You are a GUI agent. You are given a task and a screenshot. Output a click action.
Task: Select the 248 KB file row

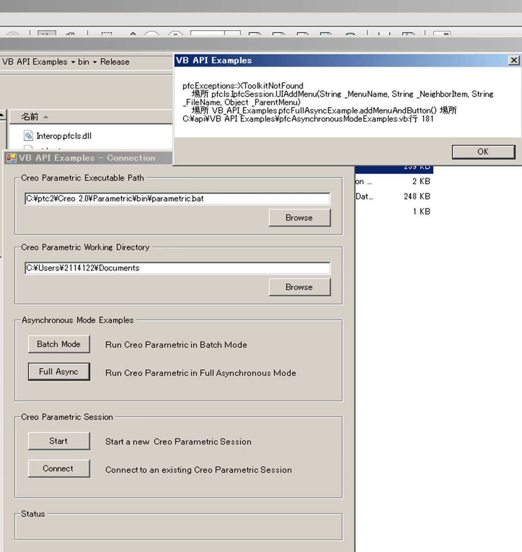coord(394,196)
